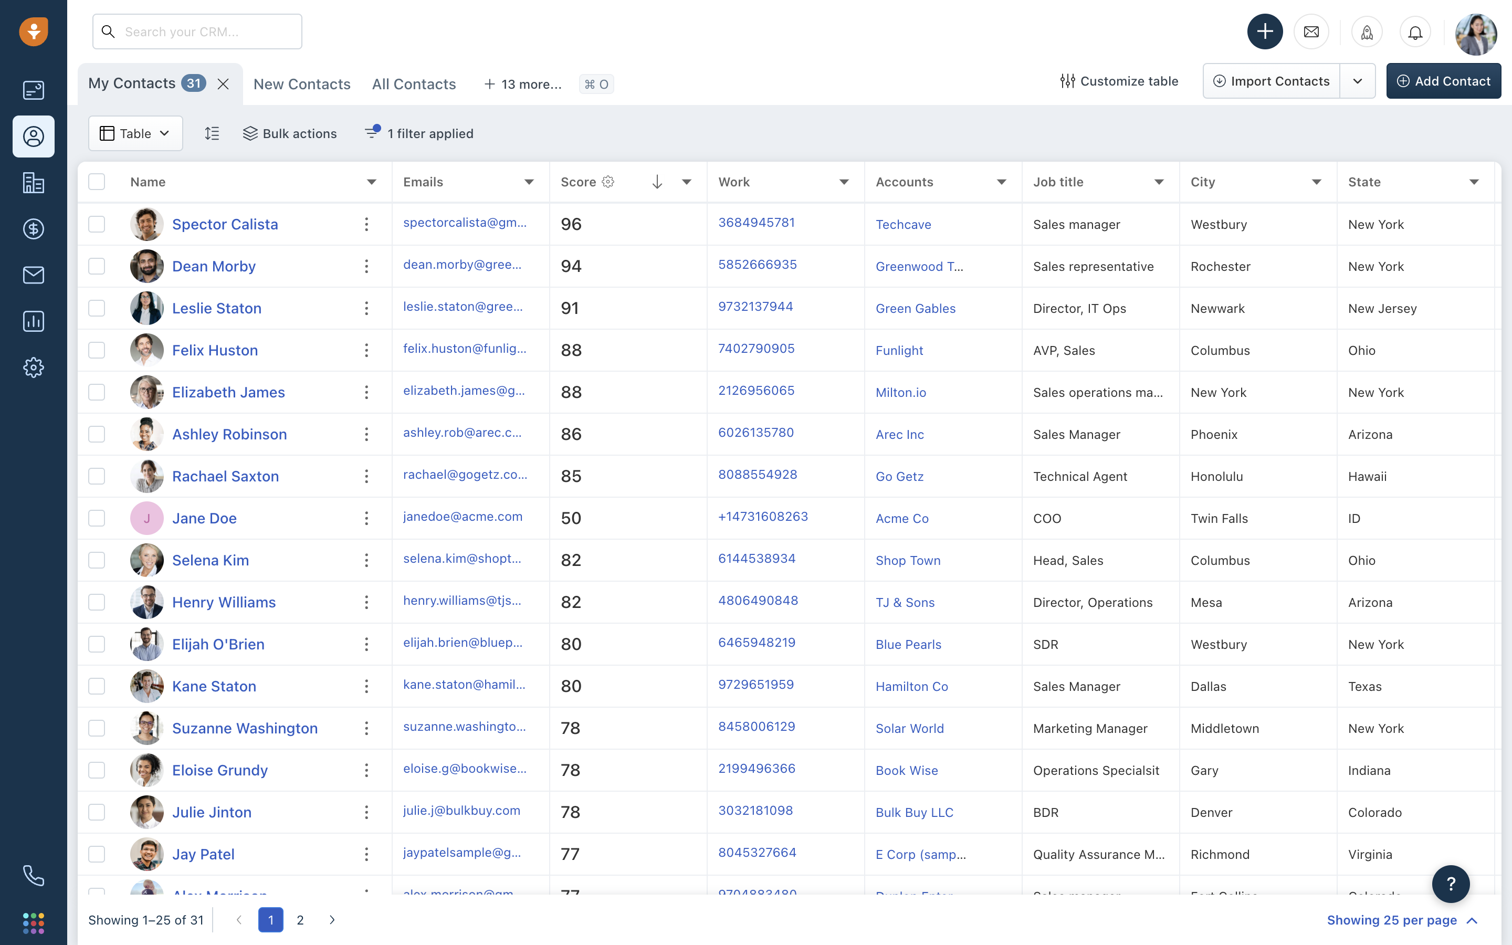
Task: Tick the checkbox next to Jane Doe
Action: (97, 518)
